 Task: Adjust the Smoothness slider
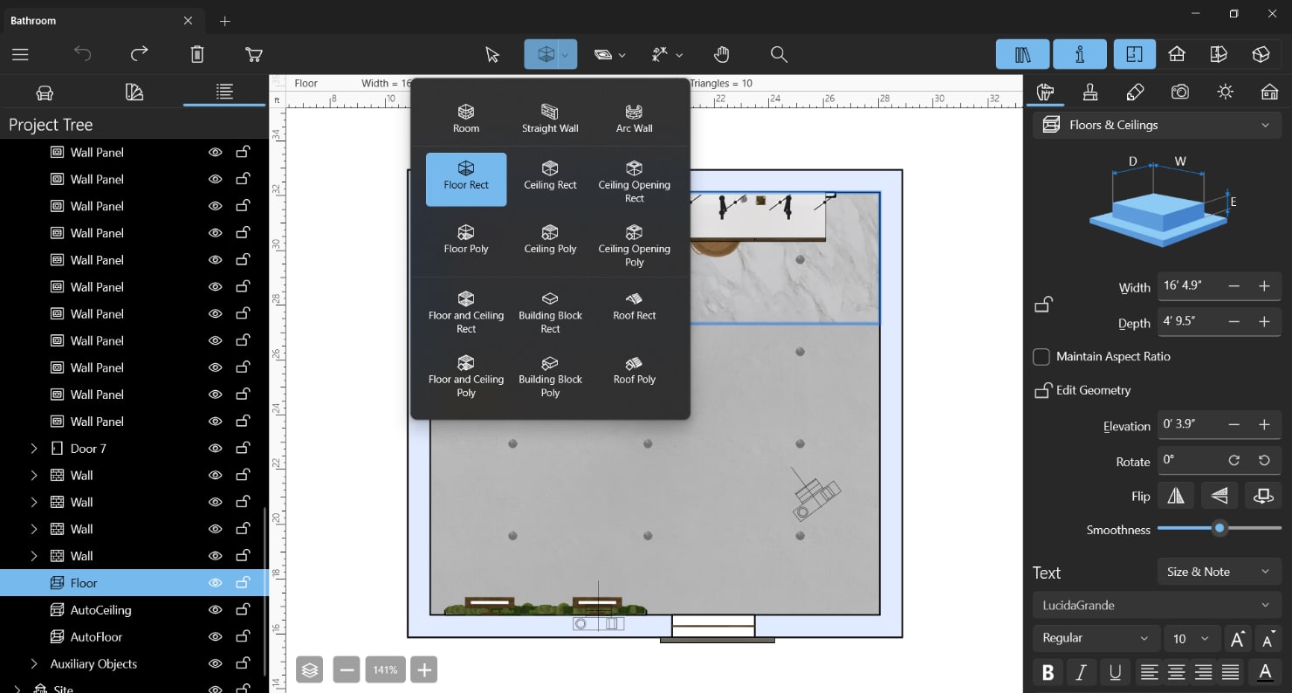point(1220,528)
